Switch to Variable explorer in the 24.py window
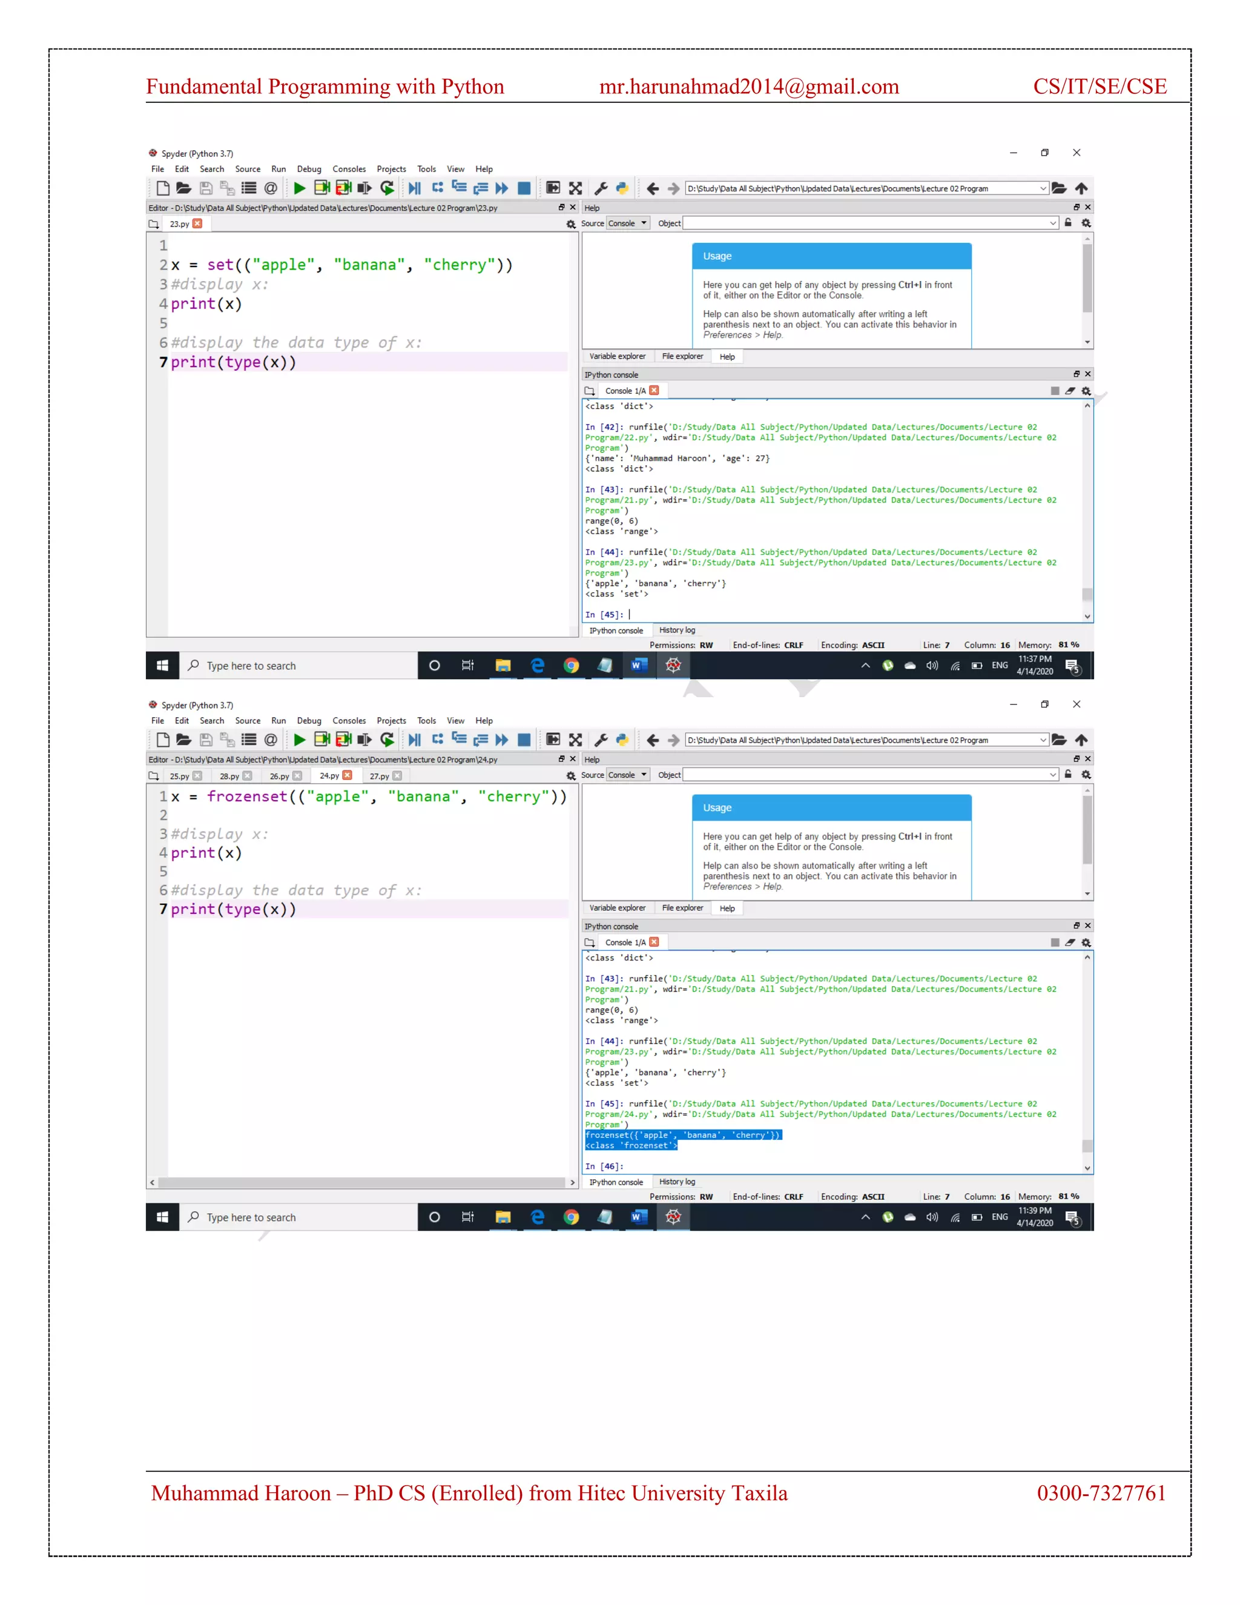This screenshot has width=1240, height=1605. click(x=617, y=908)
